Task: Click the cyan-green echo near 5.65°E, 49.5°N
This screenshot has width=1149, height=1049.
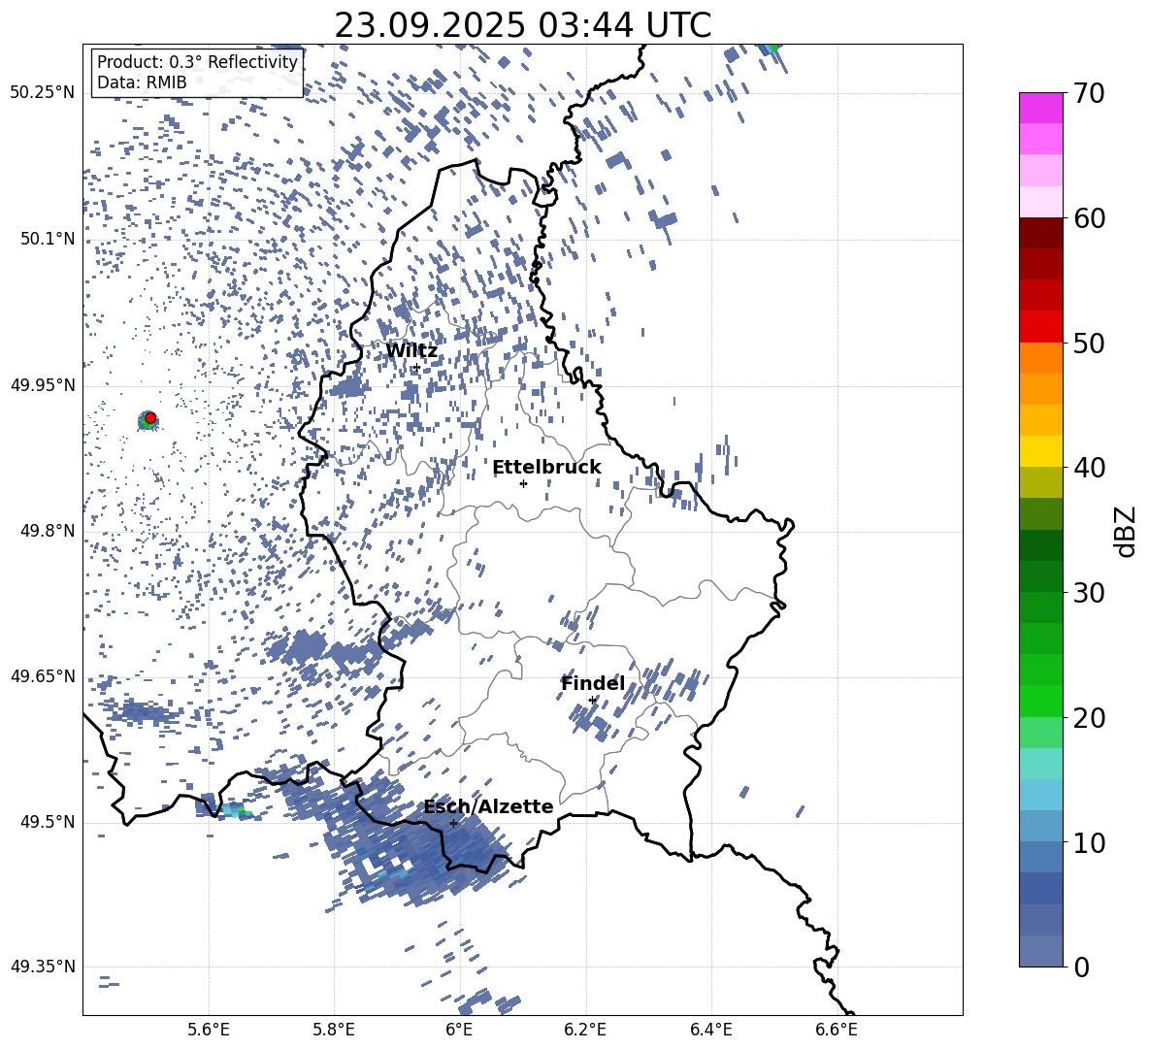Action: [236, 809]
